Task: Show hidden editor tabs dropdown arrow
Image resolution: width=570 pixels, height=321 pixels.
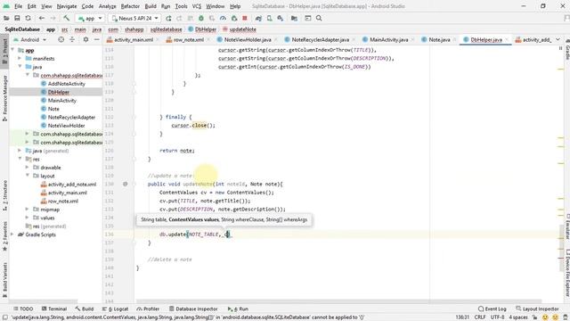Action: [x=558, y=39]
